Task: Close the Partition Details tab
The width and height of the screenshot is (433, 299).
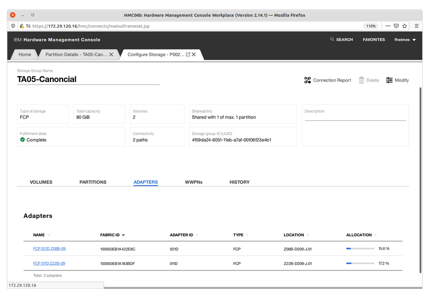Action: (111, 55)
